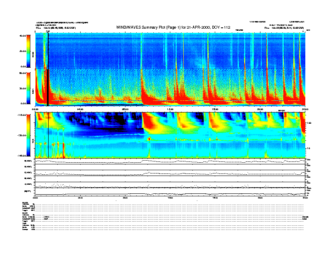Click 08:00 label under RAD1 spectrogram
The height and width of the screenshot is (254, 329).
pos(125,109)
